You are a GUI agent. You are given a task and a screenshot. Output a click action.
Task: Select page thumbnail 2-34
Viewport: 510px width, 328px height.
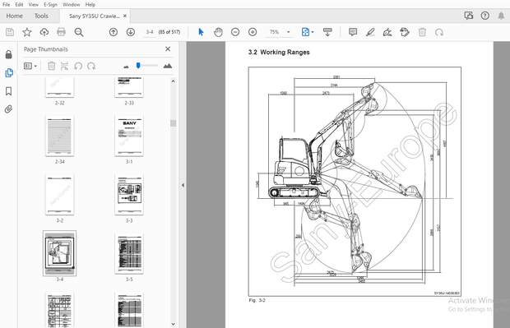pyautogui.click(x=59, y=136)
